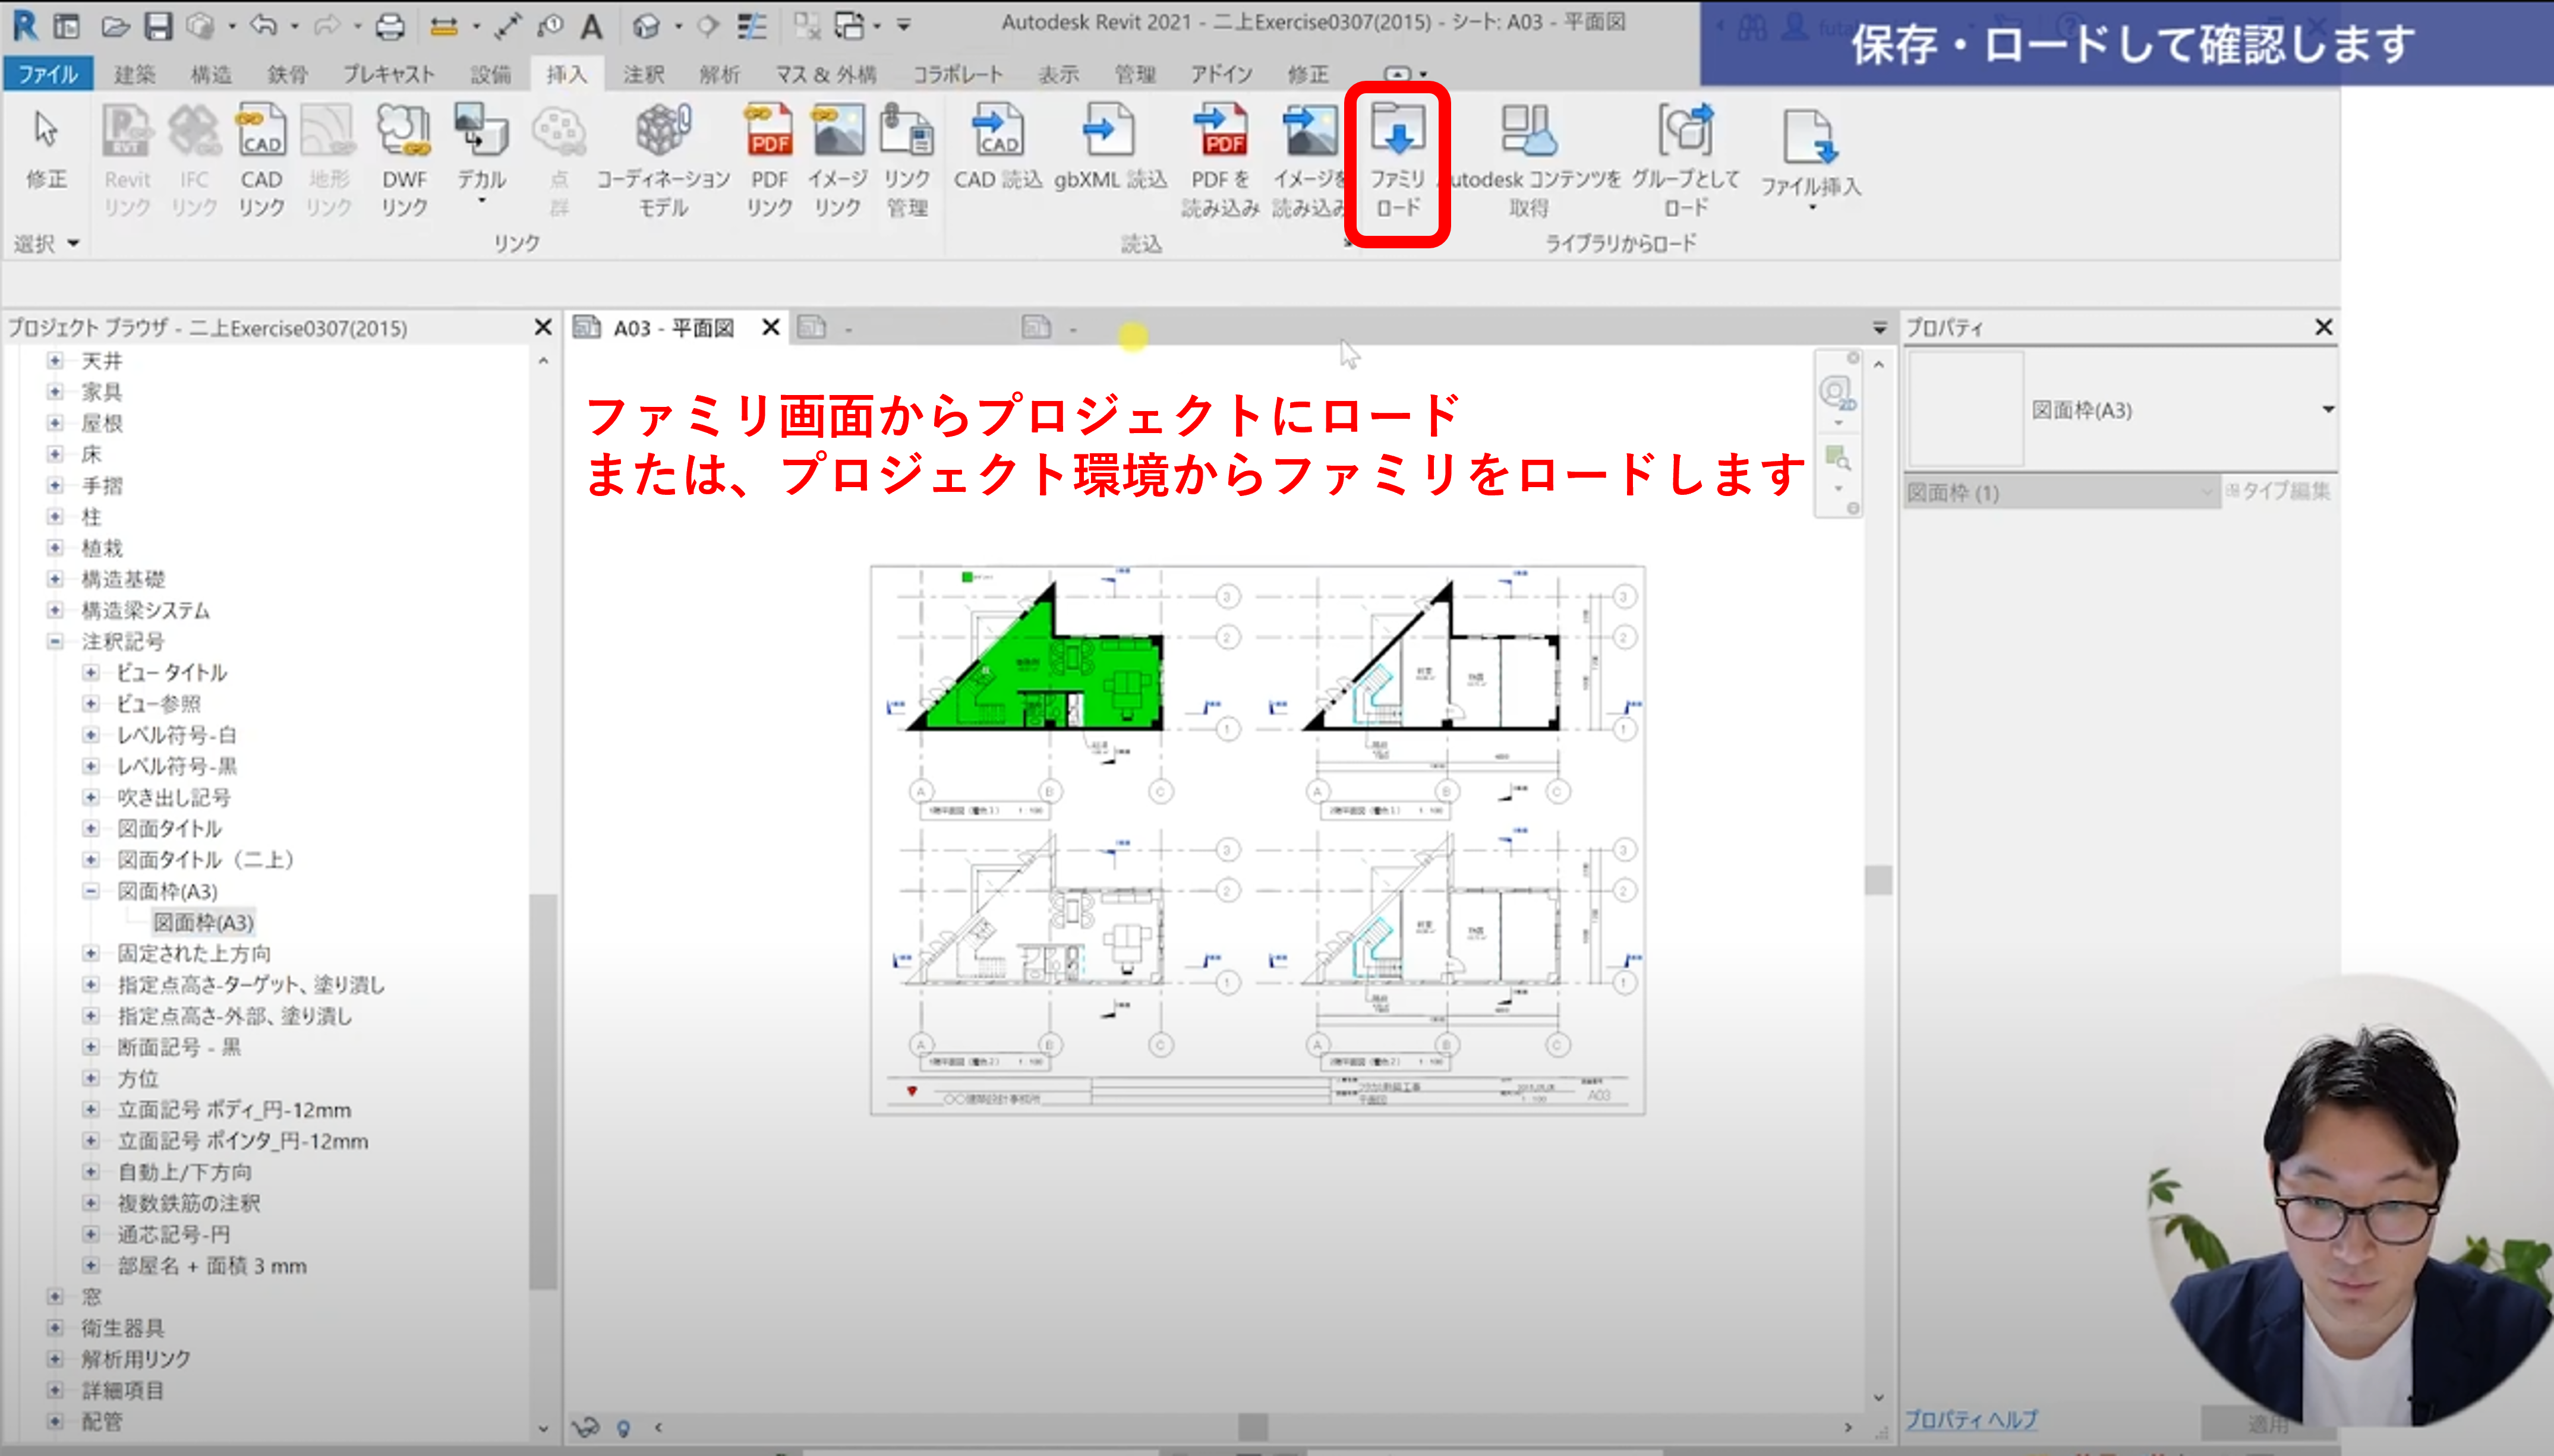Select 図面枠(A3) type in project browser
This screenshot has width=2554, height=1456.
pyautogui.click(x=203, y=922)
